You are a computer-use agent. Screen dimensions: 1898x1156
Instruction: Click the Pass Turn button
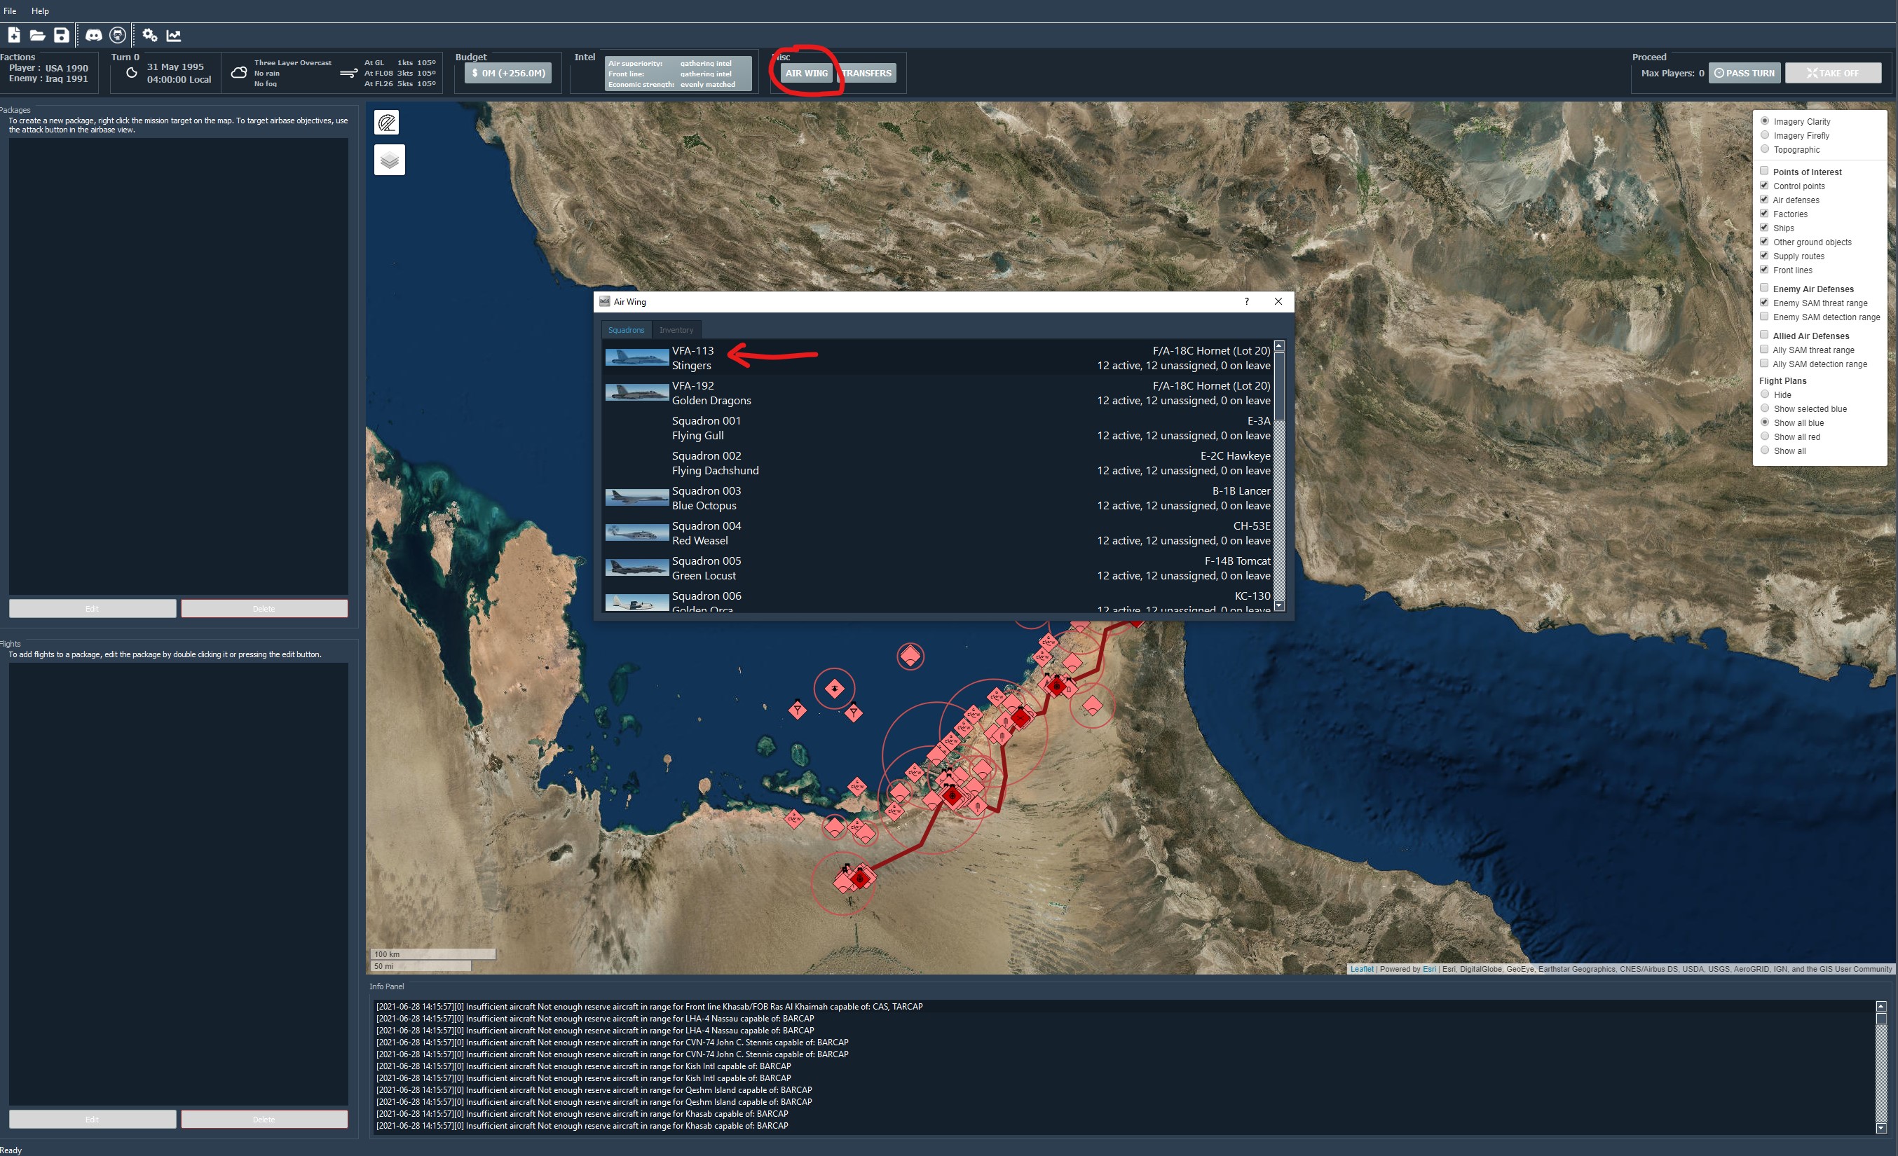(x=1744, y=73)
